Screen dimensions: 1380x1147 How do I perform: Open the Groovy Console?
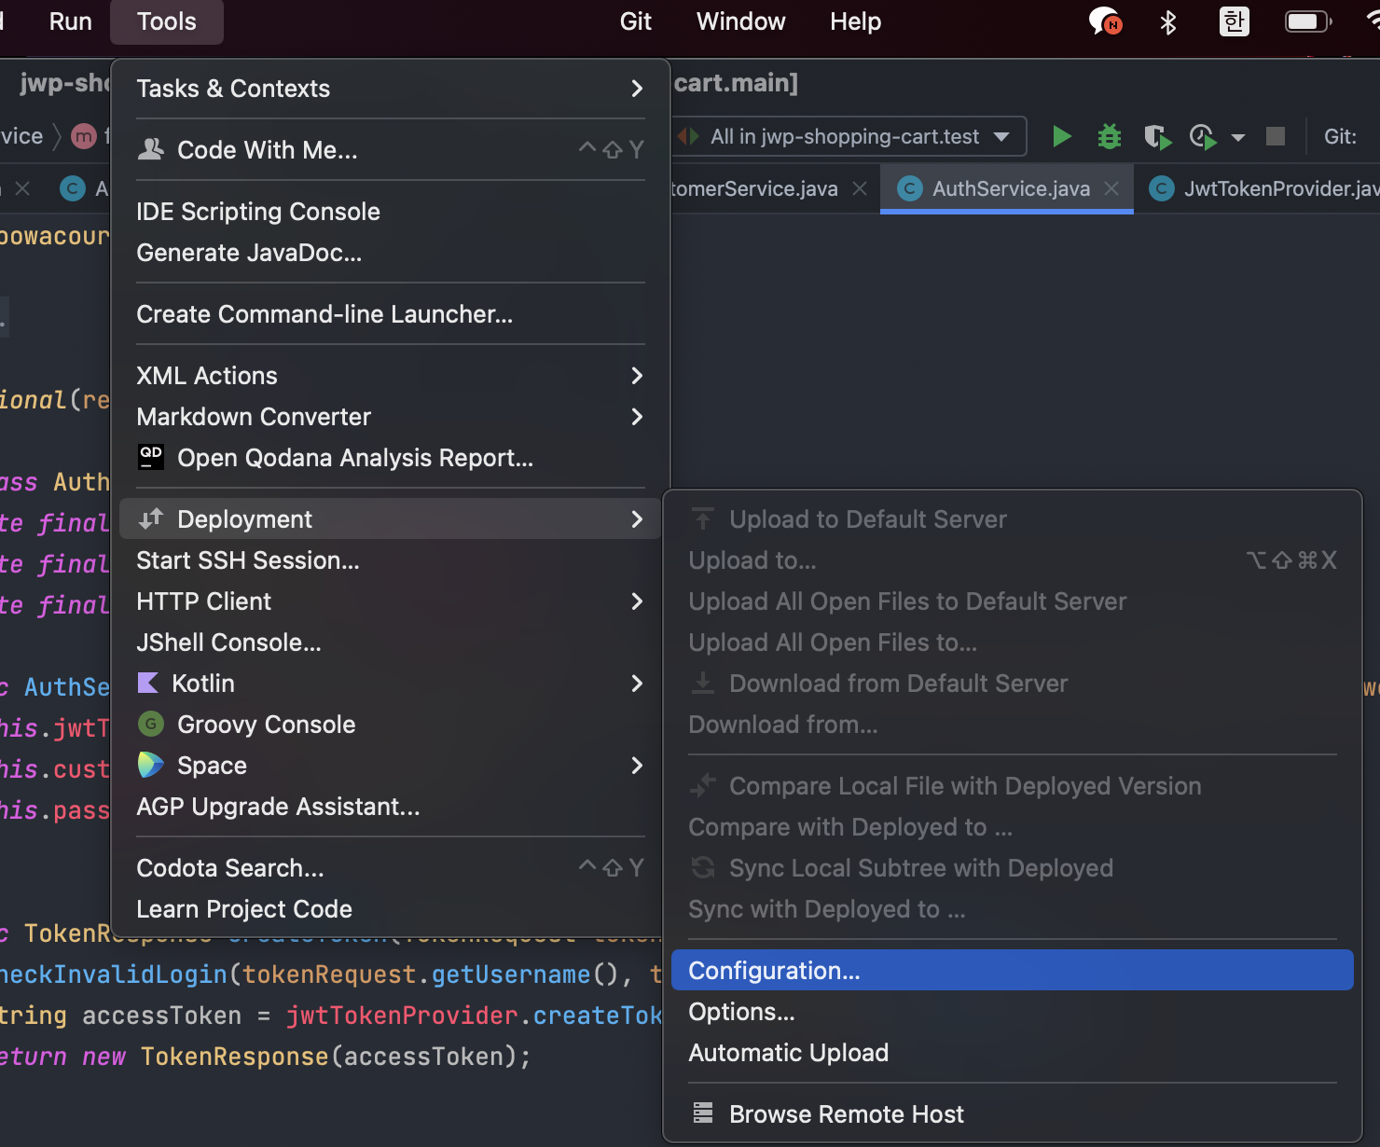(390, 725)
